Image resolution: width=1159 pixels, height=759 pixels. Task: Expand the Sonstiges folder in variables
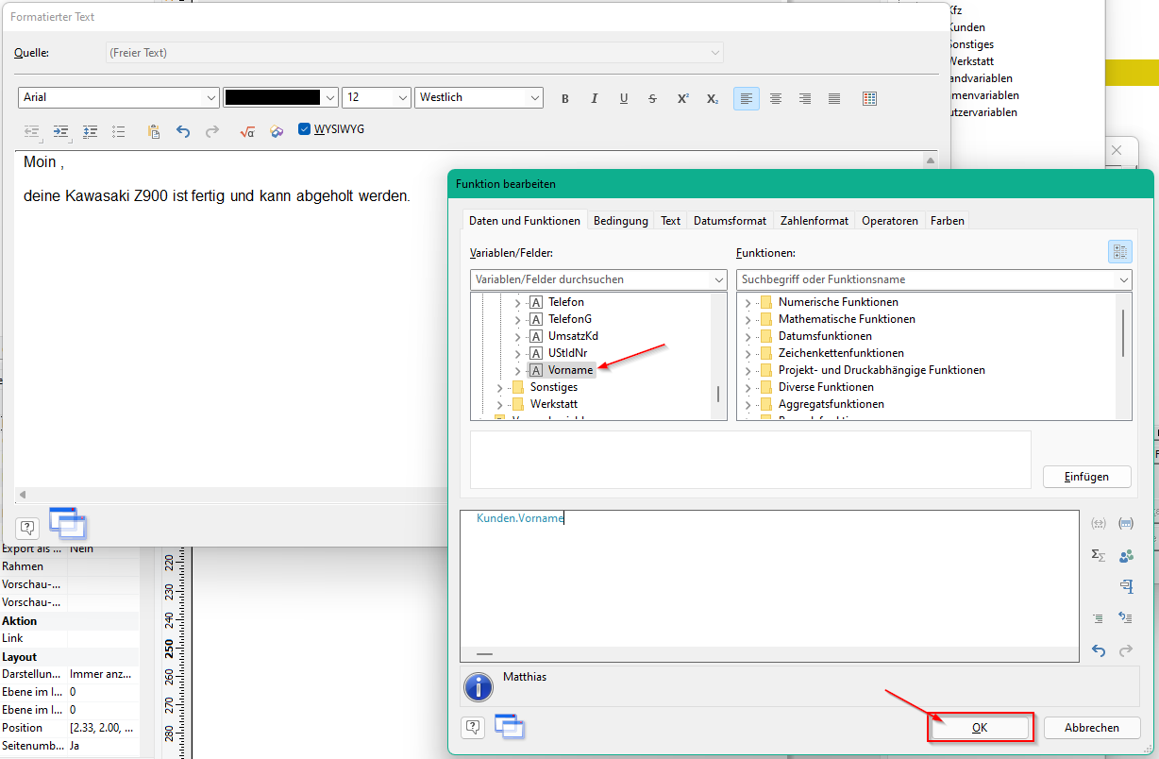pyautogui.click(x=499, y=387)
